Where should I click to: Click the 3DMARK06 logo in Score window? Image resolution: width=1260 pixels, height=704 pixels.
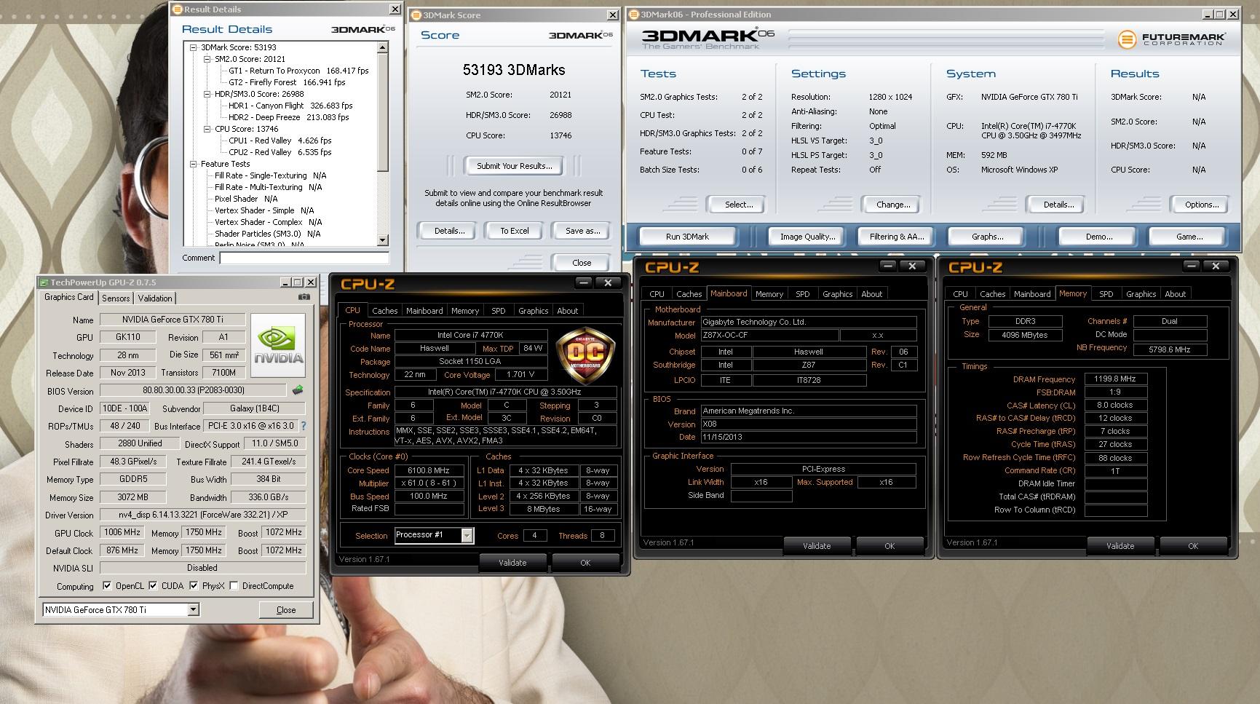(581, 35)
